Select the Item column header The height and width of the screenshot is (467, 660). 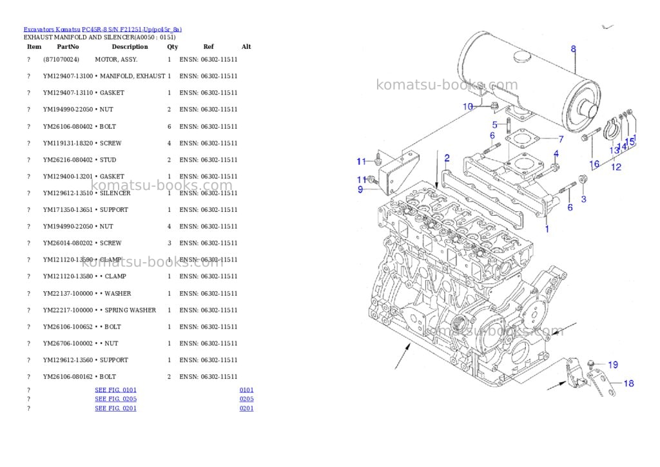click(x=34, y=46)
